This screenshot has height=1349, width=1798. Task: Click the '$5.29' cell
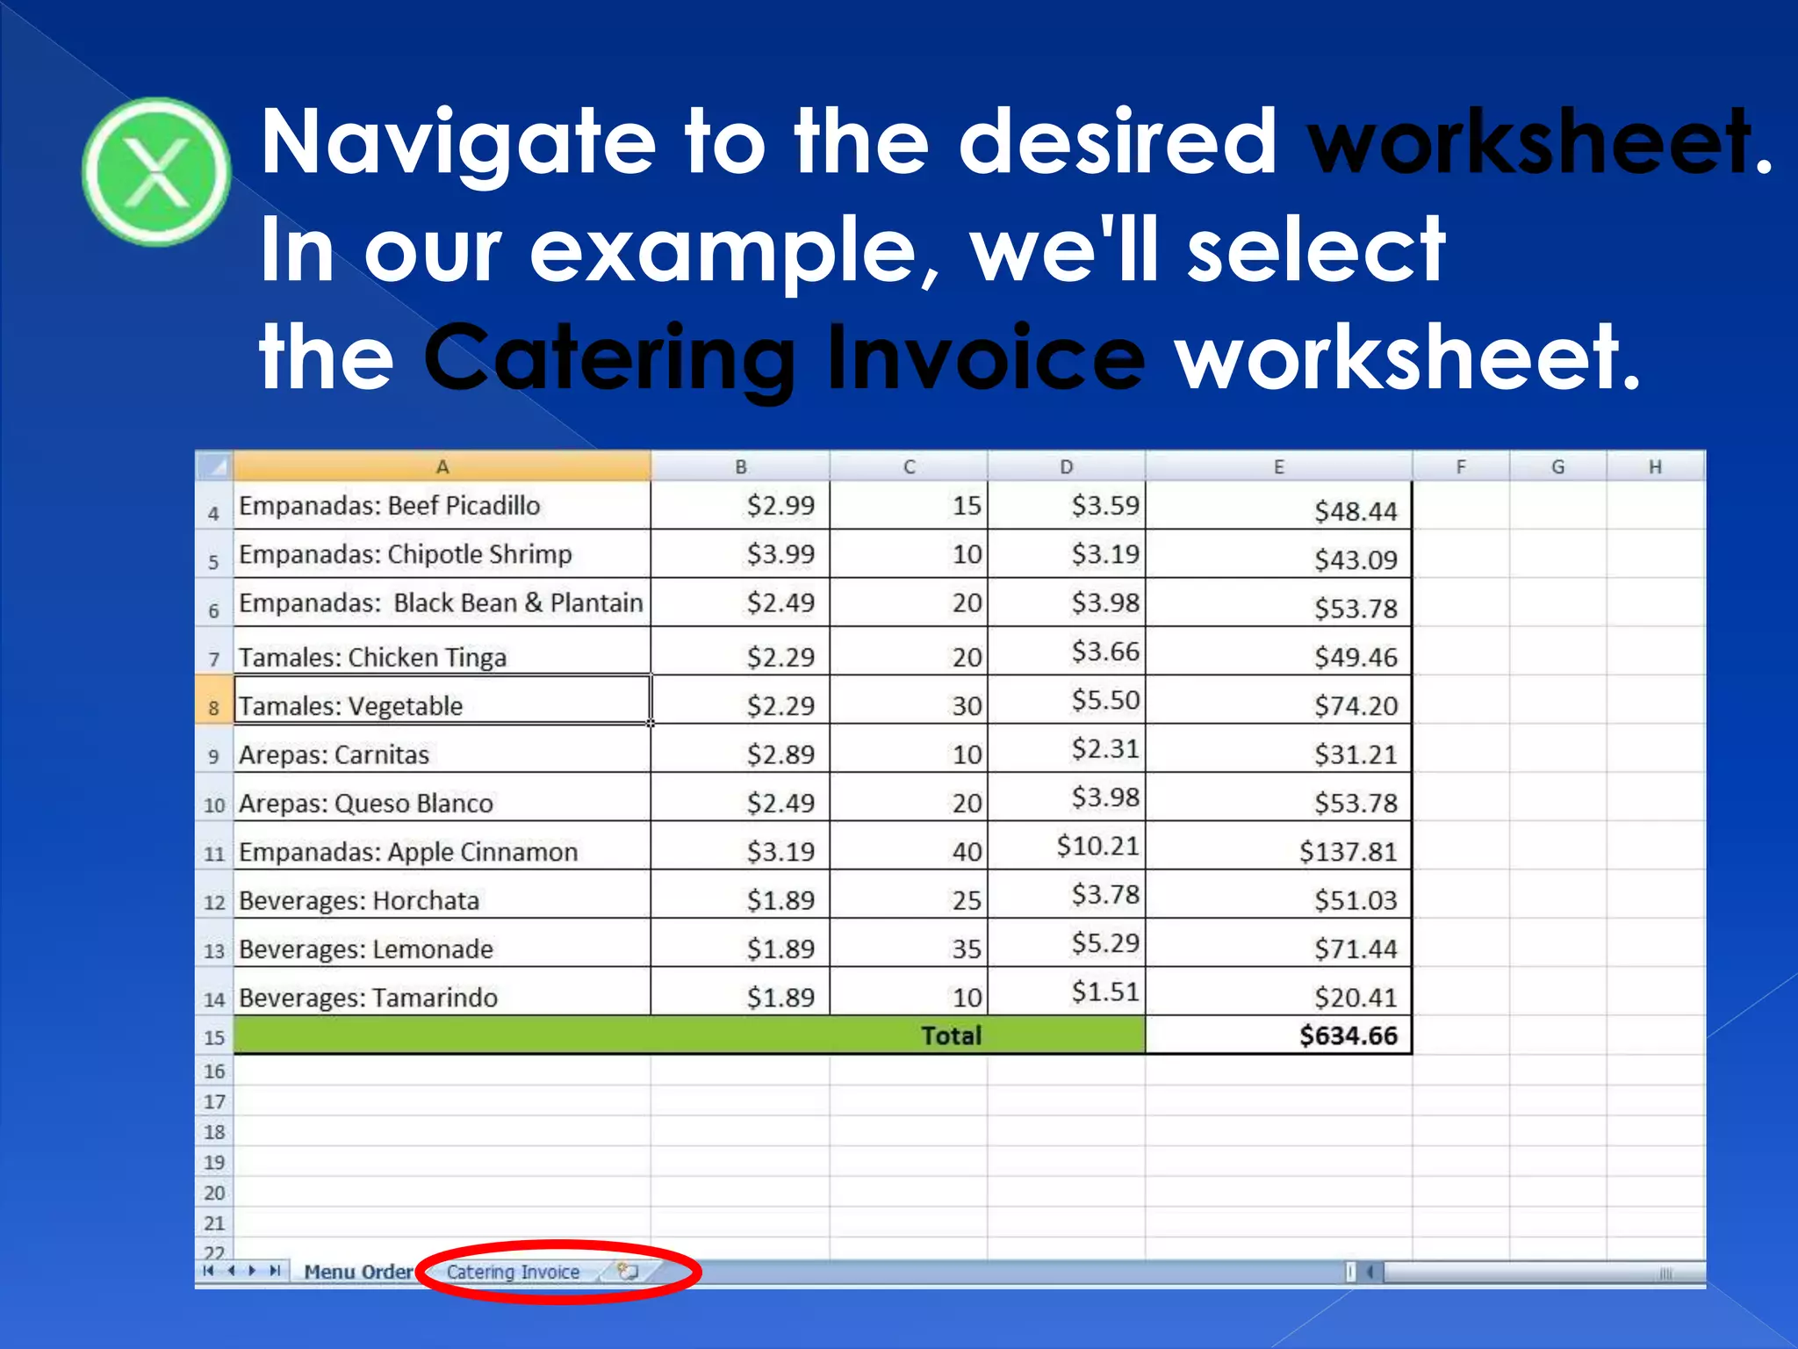[1066, 943]
